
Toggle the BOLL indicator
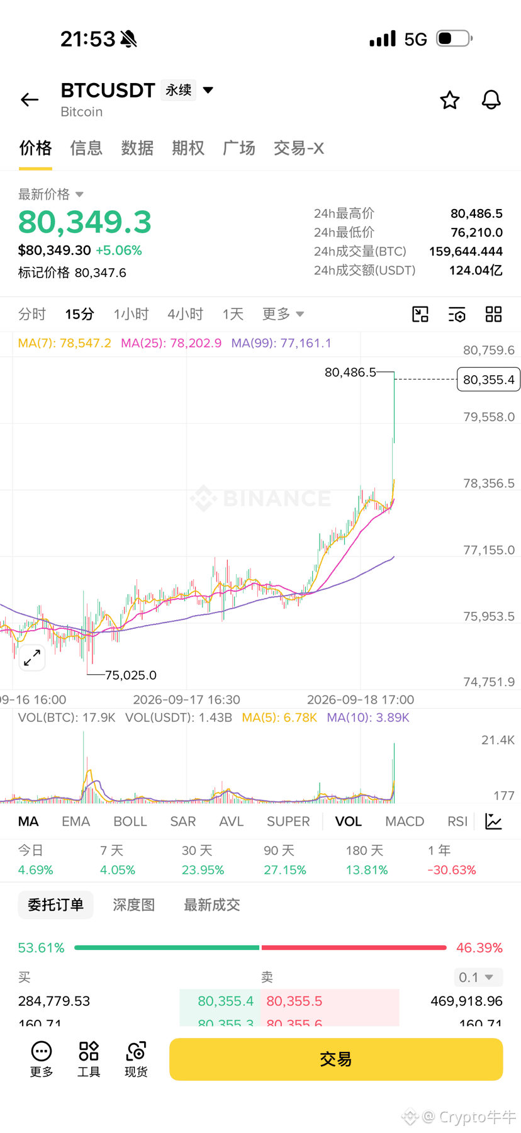130,821
